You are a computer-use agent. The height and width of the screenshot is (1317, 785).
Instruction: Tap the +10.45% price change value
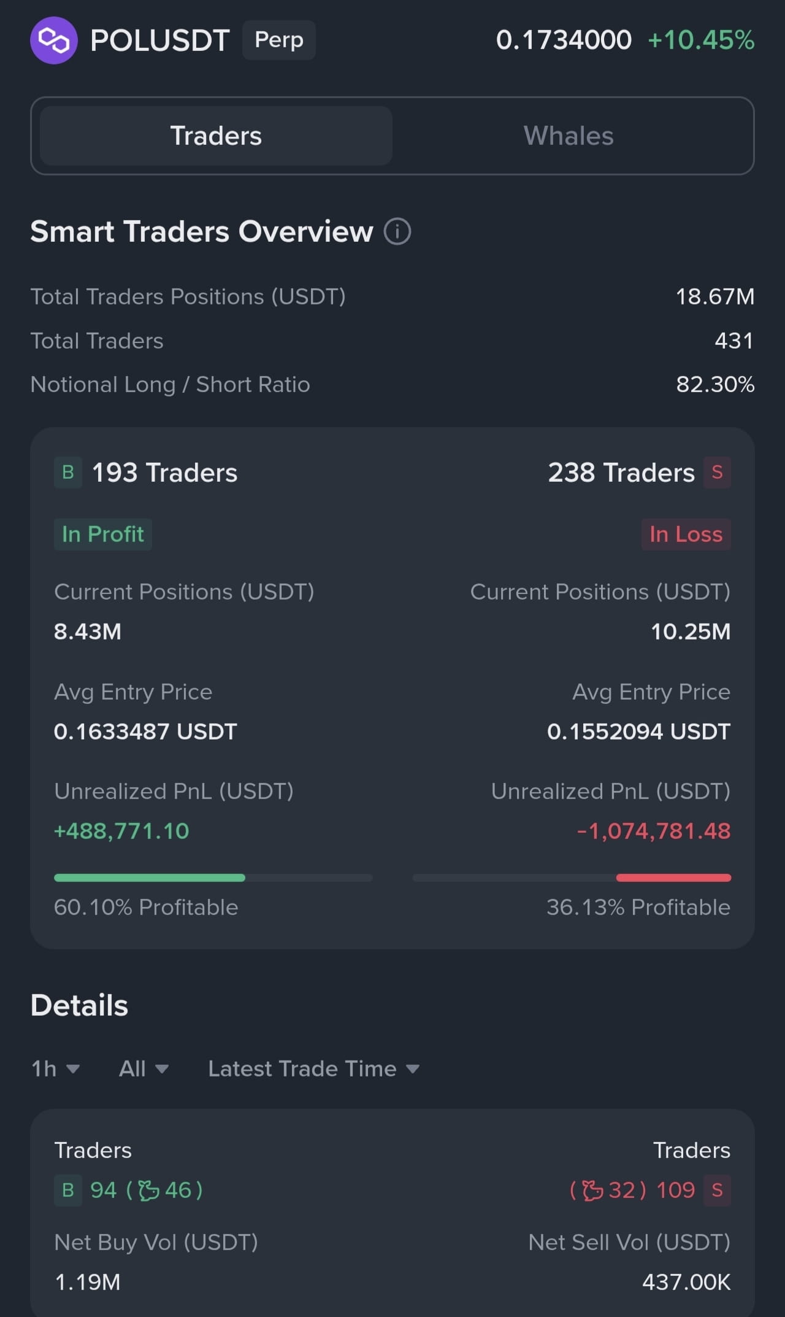coord(701,41)
